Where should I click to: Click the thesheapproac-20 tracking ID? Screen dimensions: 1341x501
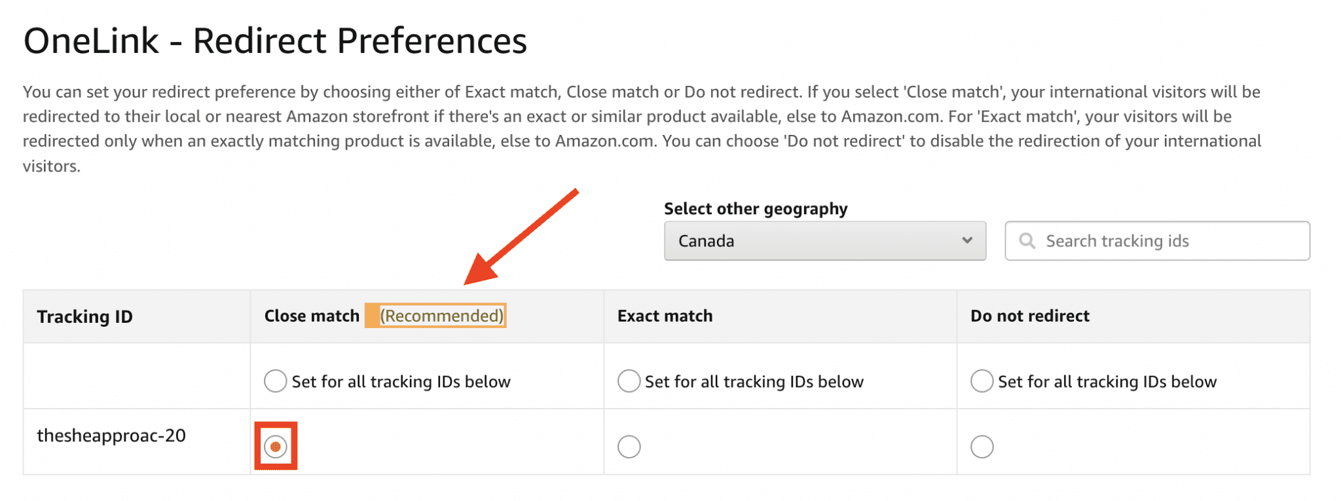[111, 434]
